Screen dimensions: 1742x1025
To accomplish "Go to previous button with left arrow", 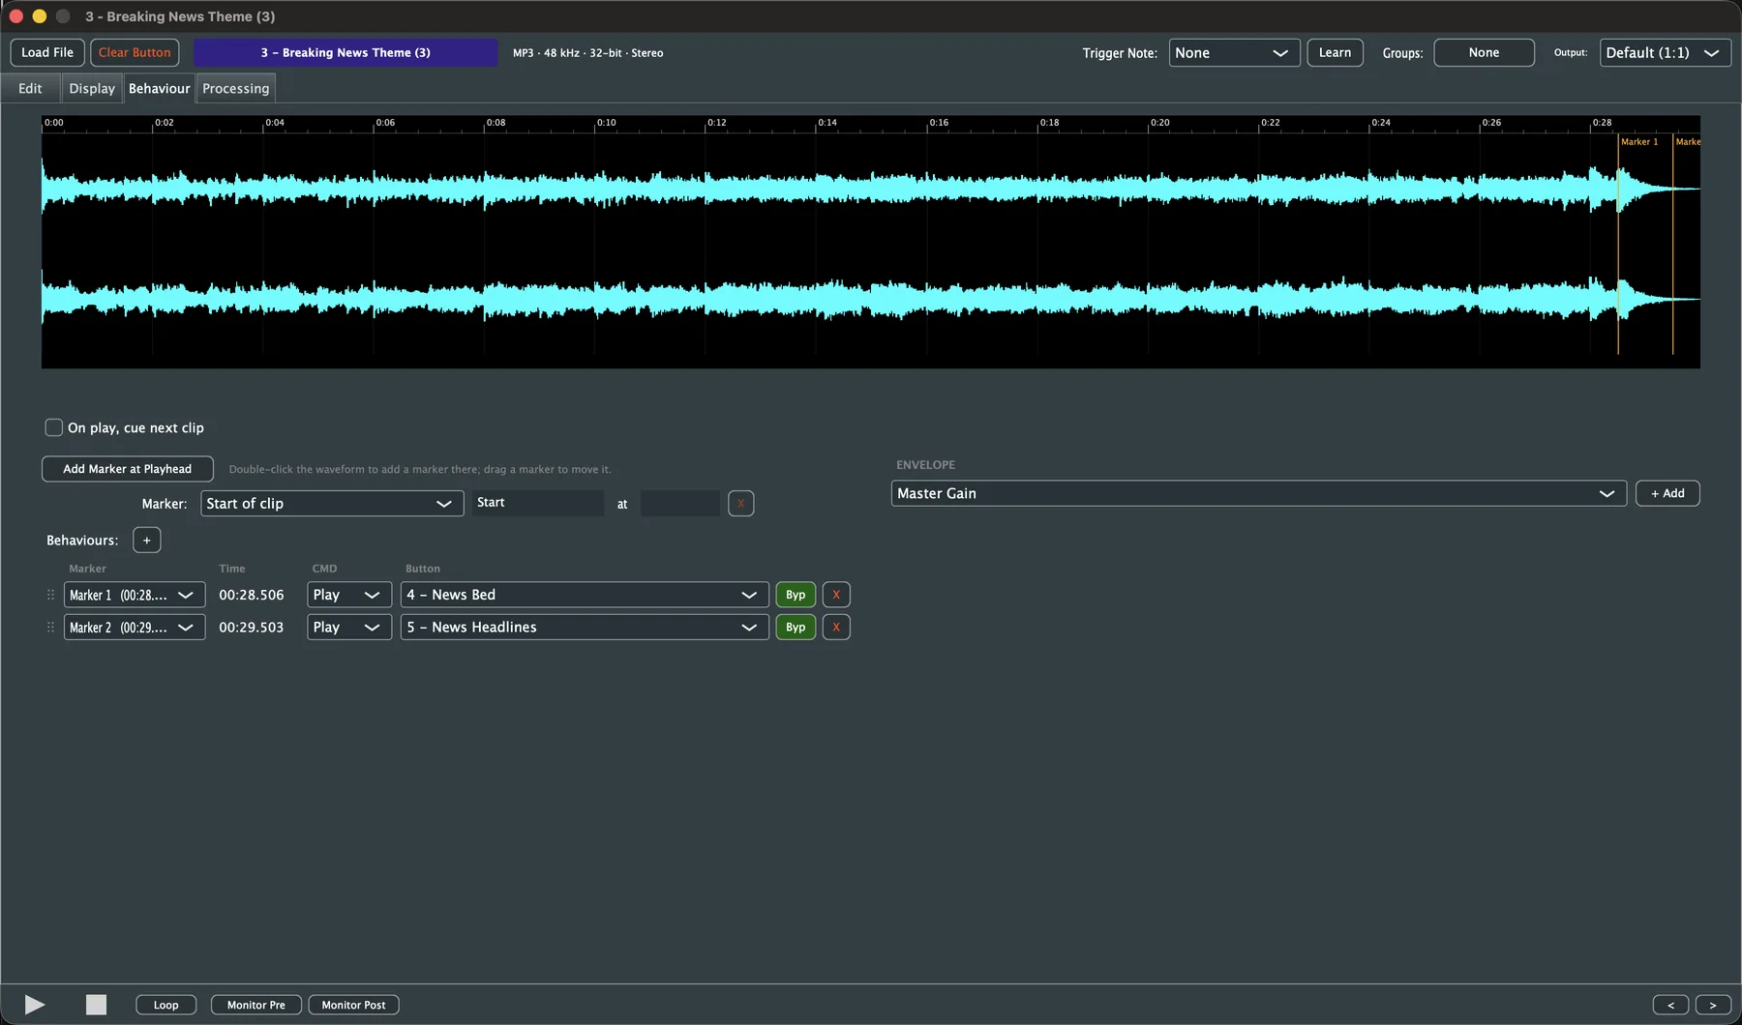I will click(1670, 1006).
